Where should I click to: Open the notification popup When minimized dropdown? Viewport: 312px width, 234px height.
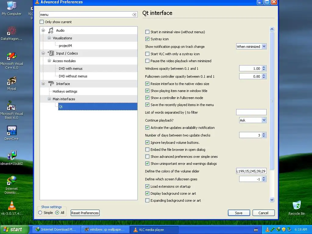tap(251, 47)
